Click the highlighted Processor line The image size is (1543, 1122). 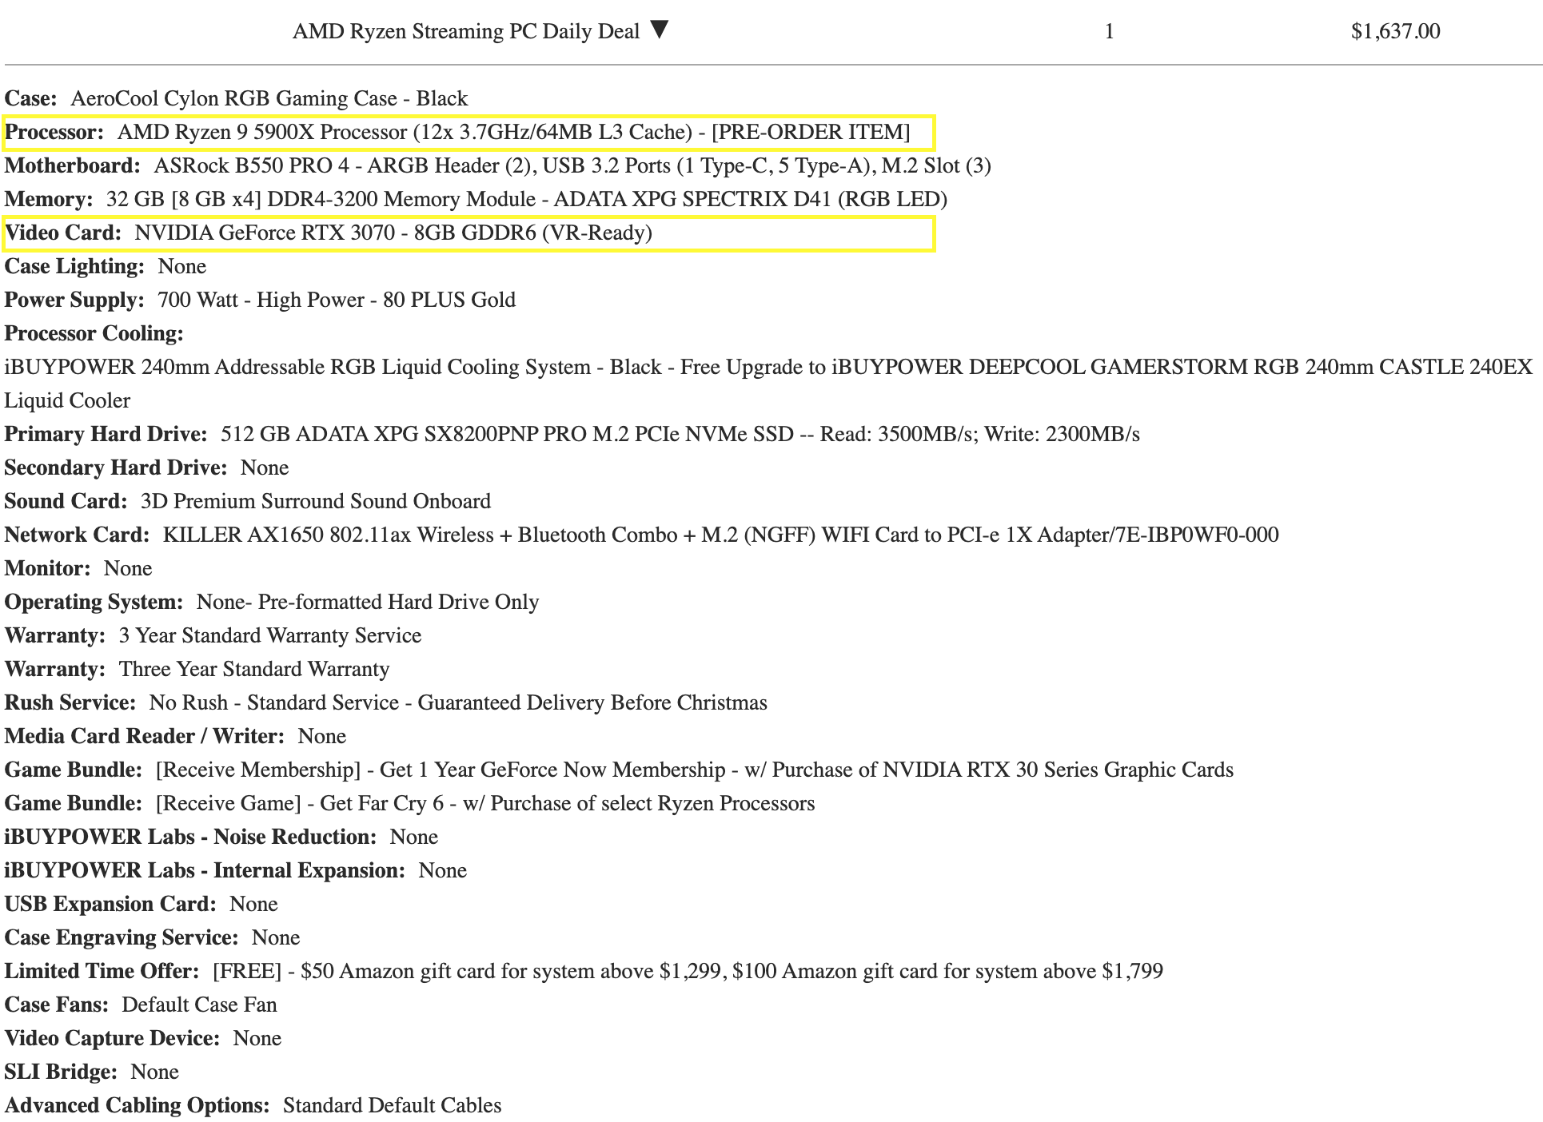tap(468, 133)
